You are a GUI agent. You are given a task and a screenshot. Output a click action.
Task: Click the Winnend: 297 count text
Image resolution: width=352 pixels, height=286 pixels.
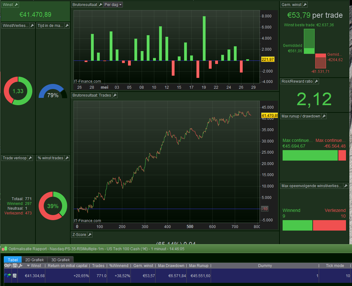point(19,204)
